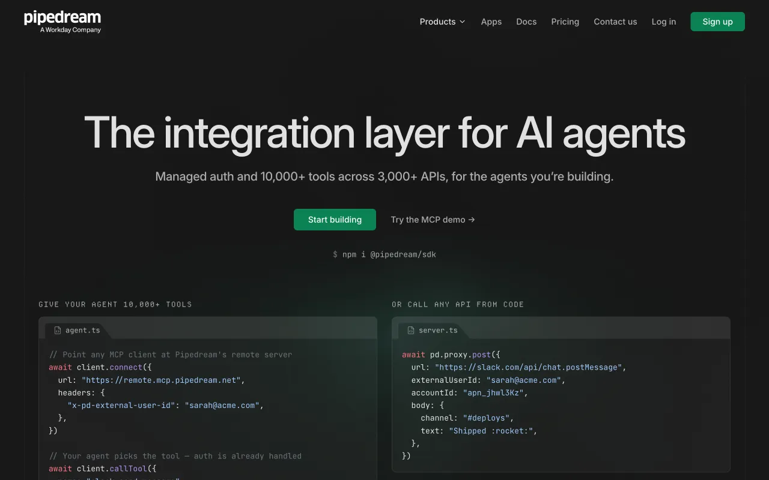The height and width of the screenshot is (480, 769).
Task: Open the Apps page
Action: click(x=491, y=22)
